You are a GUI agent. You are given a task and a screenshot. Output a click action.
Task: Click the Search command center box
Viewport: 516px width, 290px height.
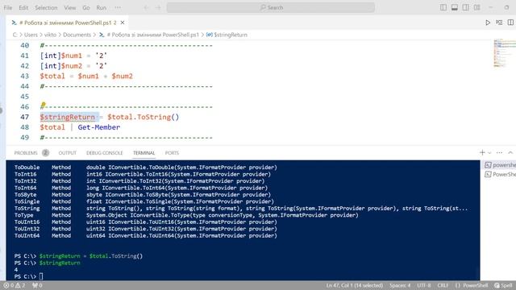click(271, 7)
